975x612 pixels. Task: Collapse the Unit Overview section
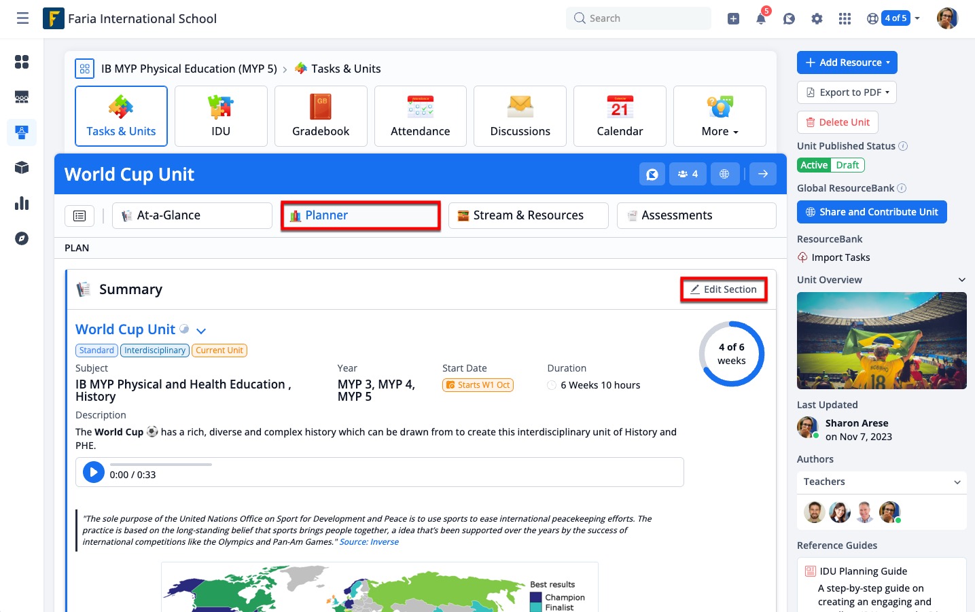(961, 280)
